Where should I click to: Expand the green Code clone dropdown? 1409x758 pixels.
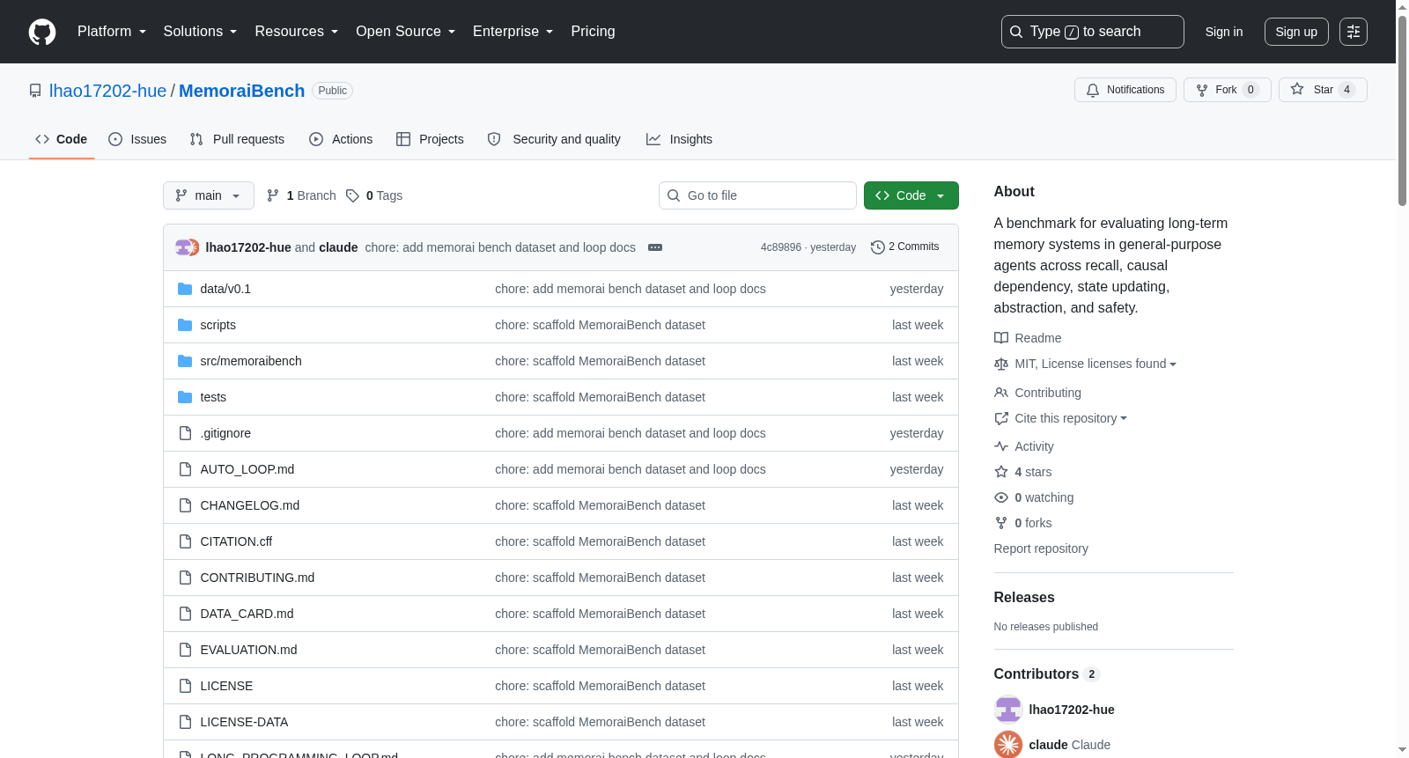911,195
